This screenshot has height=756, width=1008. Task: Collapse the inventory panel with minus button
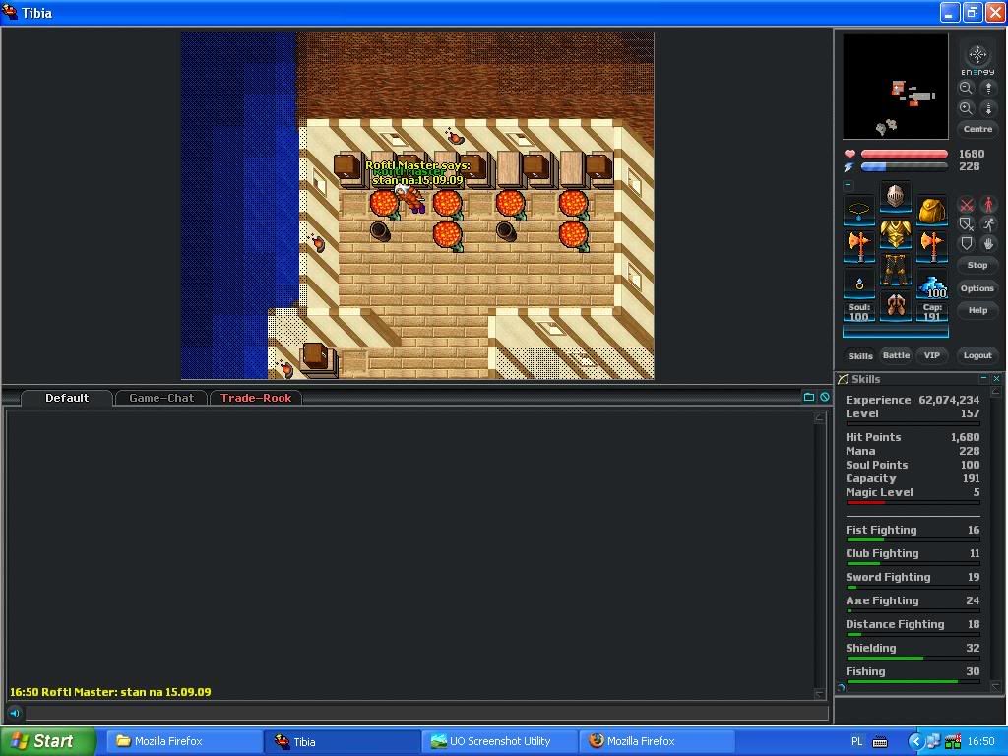coord(848,184)
